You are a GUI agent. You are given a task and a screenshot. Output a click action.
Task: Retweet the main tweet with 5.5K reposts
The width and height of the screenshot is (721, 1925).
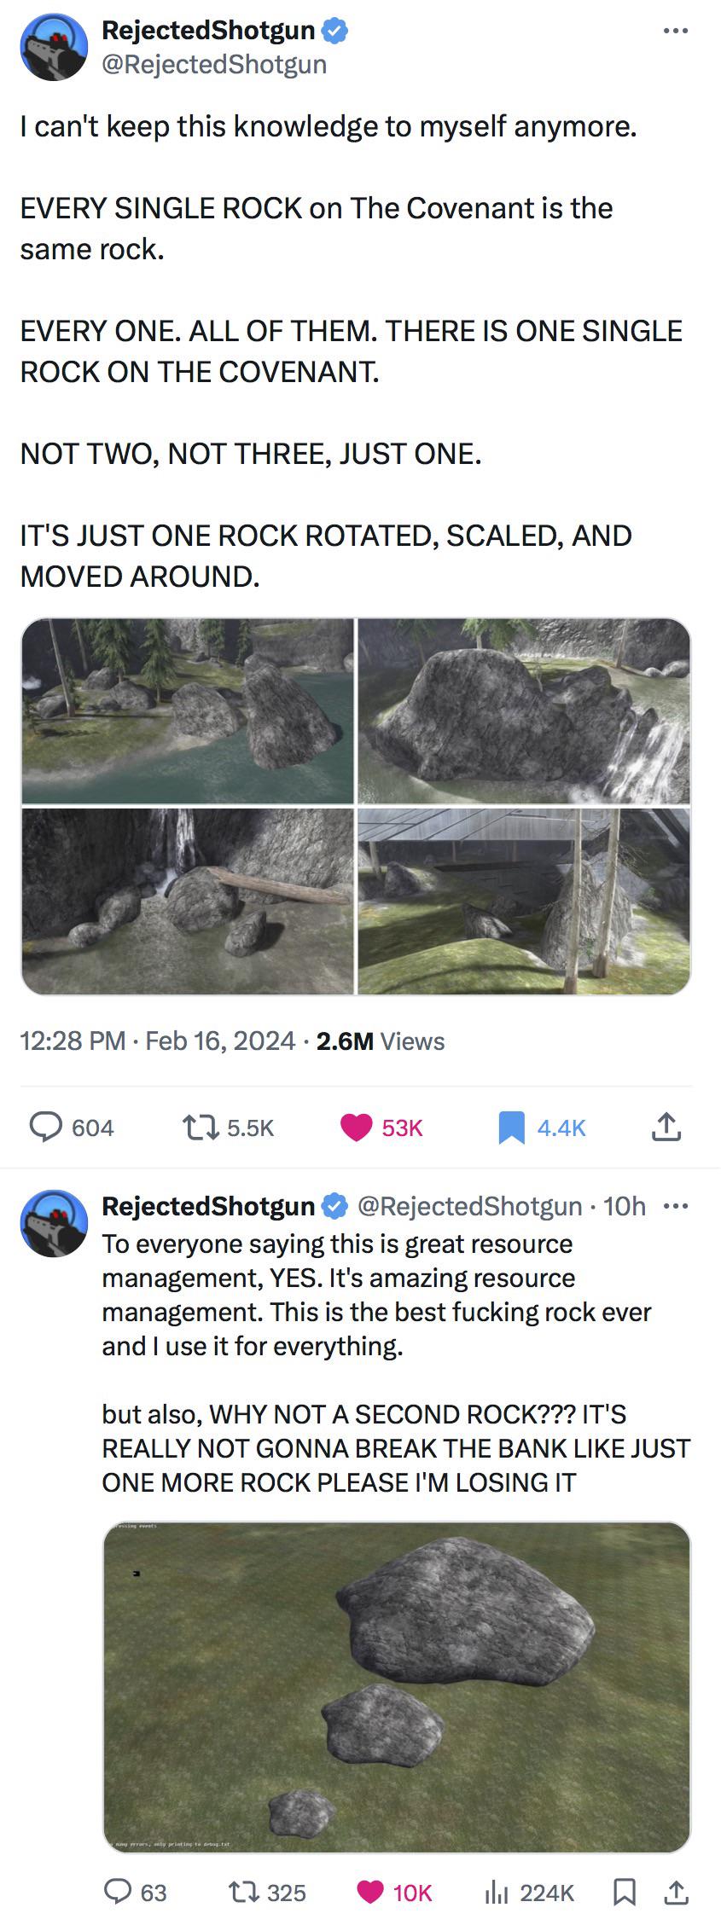tap(201, 1128)
